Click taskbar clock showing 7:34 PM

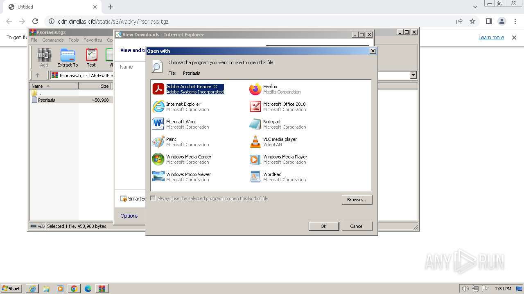click(x=503, y=289)
